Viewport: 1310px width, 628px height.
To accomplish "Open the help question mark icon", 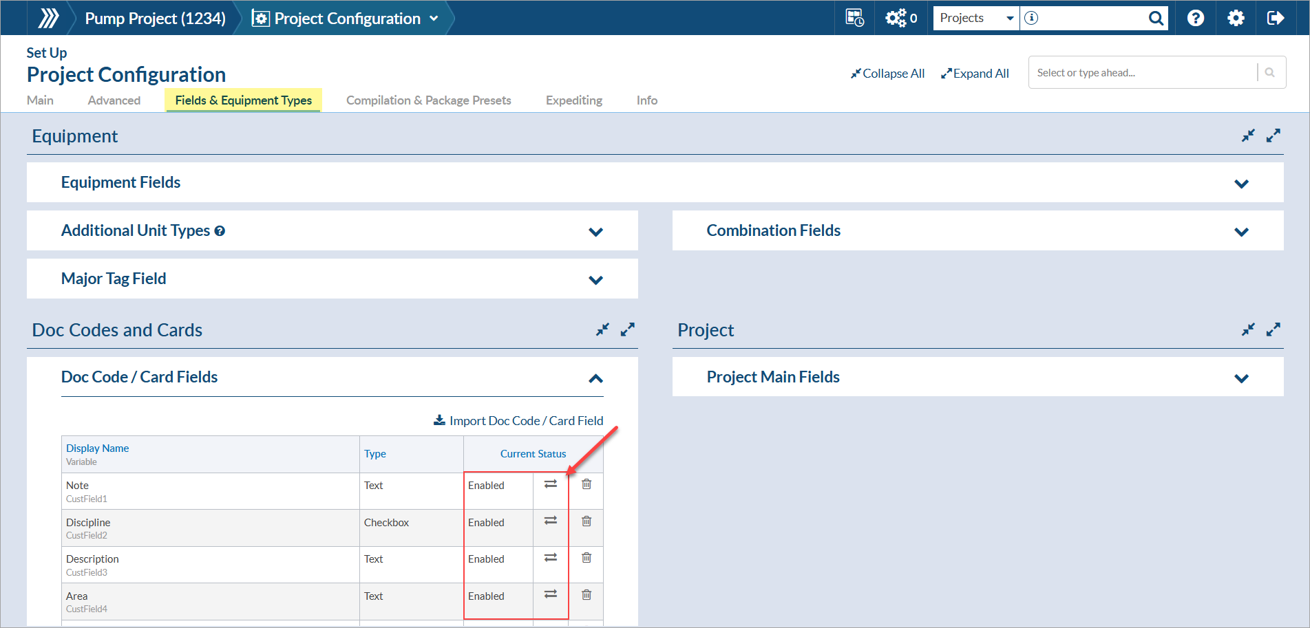I will click(1196, 18).
